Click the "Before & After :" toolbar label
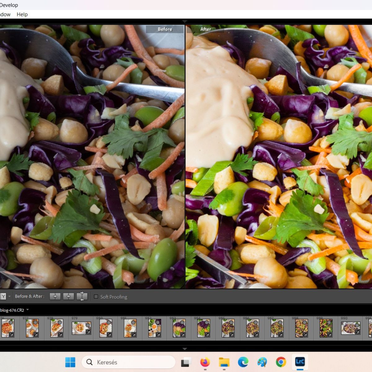The width and height of the screenshot is (372, 372). (x=30, y=296)
